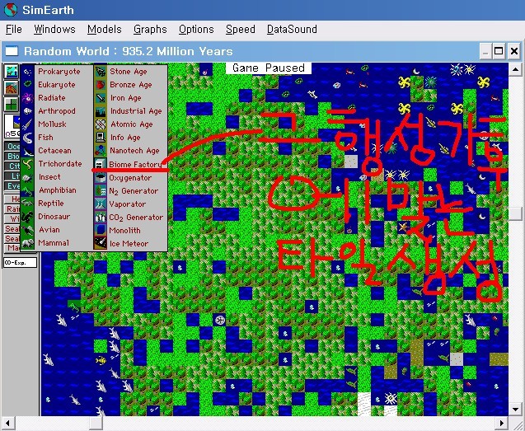Select the volcano Events tool in the left panel

click(x=11, y=87)
